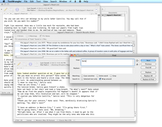Open the File menu
This screenshot has width=162, height=127.
click(x=26, y=1)
